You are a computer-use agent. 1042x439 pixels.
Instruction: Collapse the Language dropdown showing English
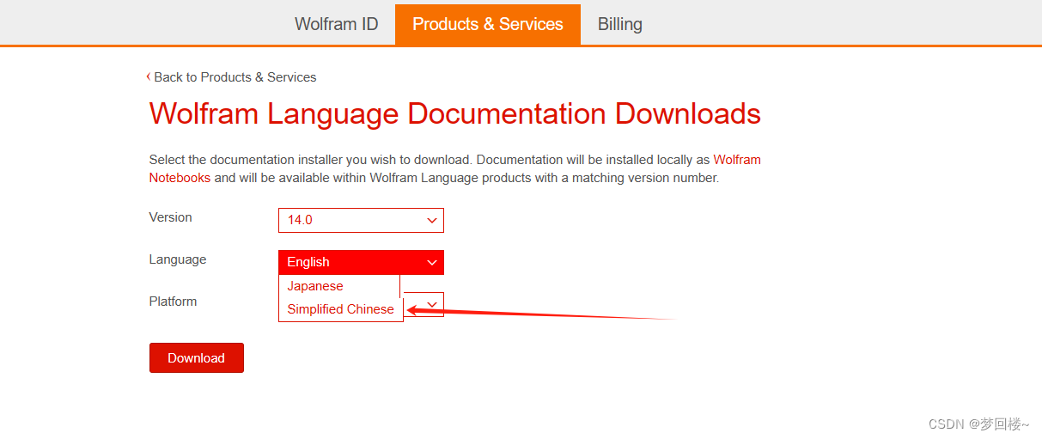click(x=361, y=262)
